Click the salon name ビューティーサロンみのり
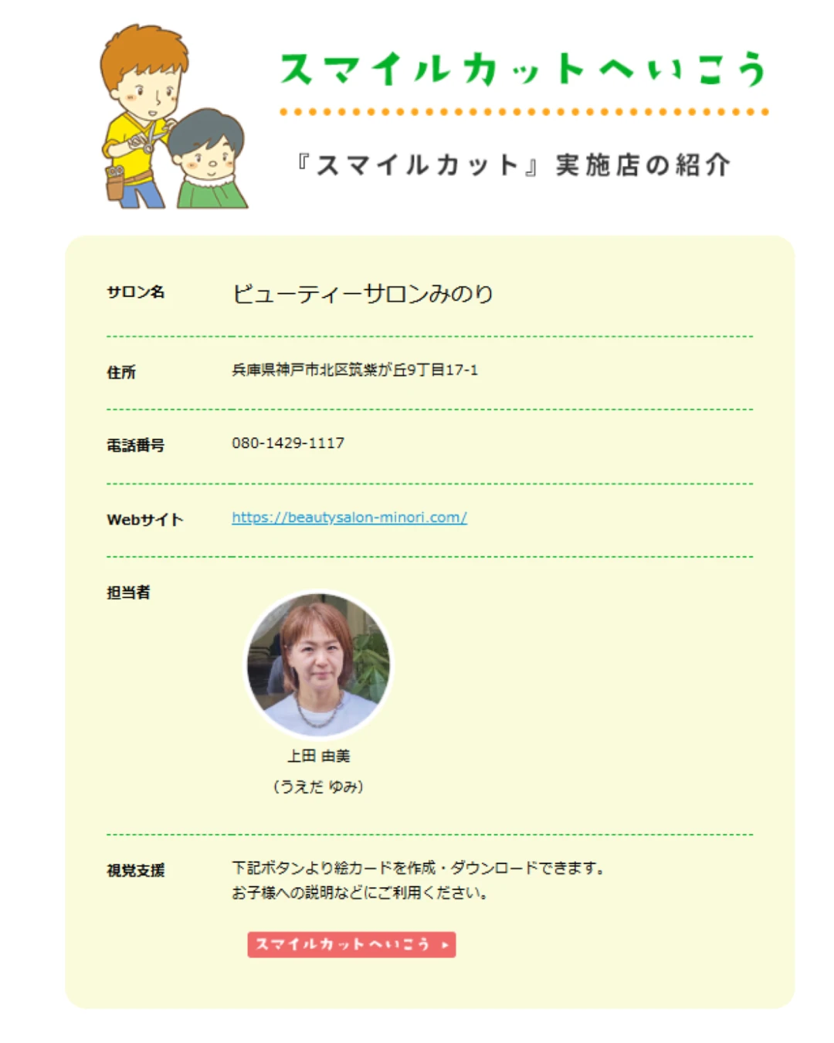The image size is (834, 1043). (363, 294)
